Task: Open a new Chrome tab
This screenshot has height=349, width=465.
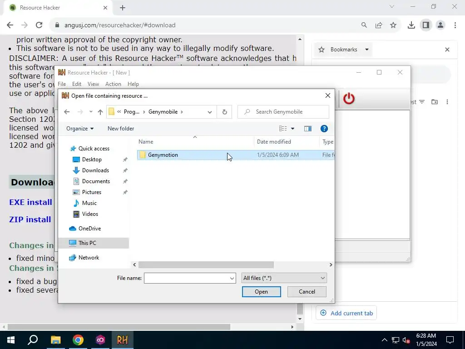Action: (123, 8)
